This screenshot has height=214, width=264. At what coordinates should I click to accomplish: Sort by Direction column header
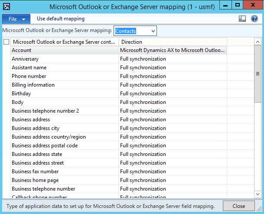(x=173, y=42)
